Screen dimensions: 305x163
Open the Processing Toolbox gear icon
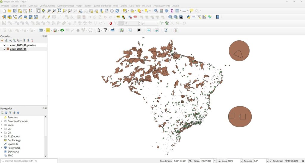167,11
